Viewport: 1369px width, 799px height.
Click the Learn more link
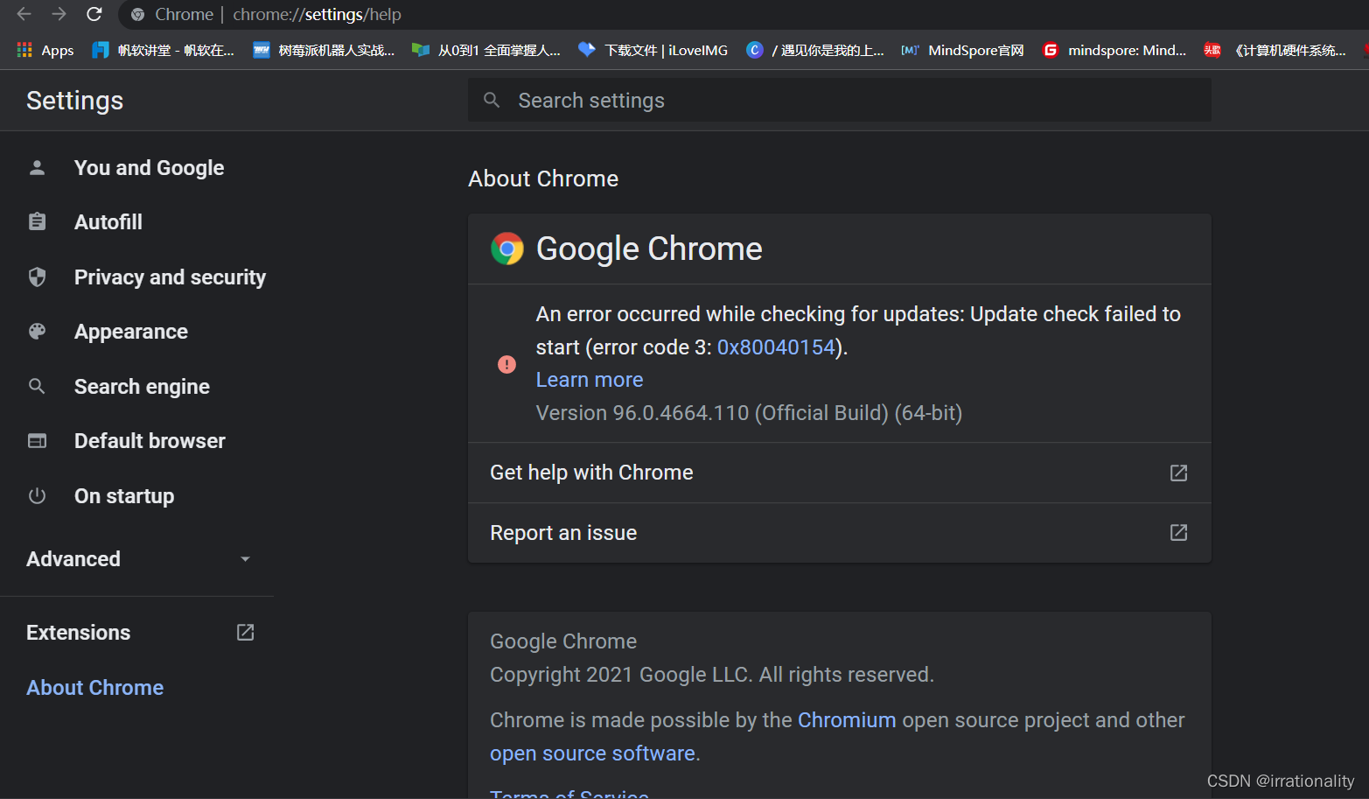pyautogui.click(x=589, y=379)
